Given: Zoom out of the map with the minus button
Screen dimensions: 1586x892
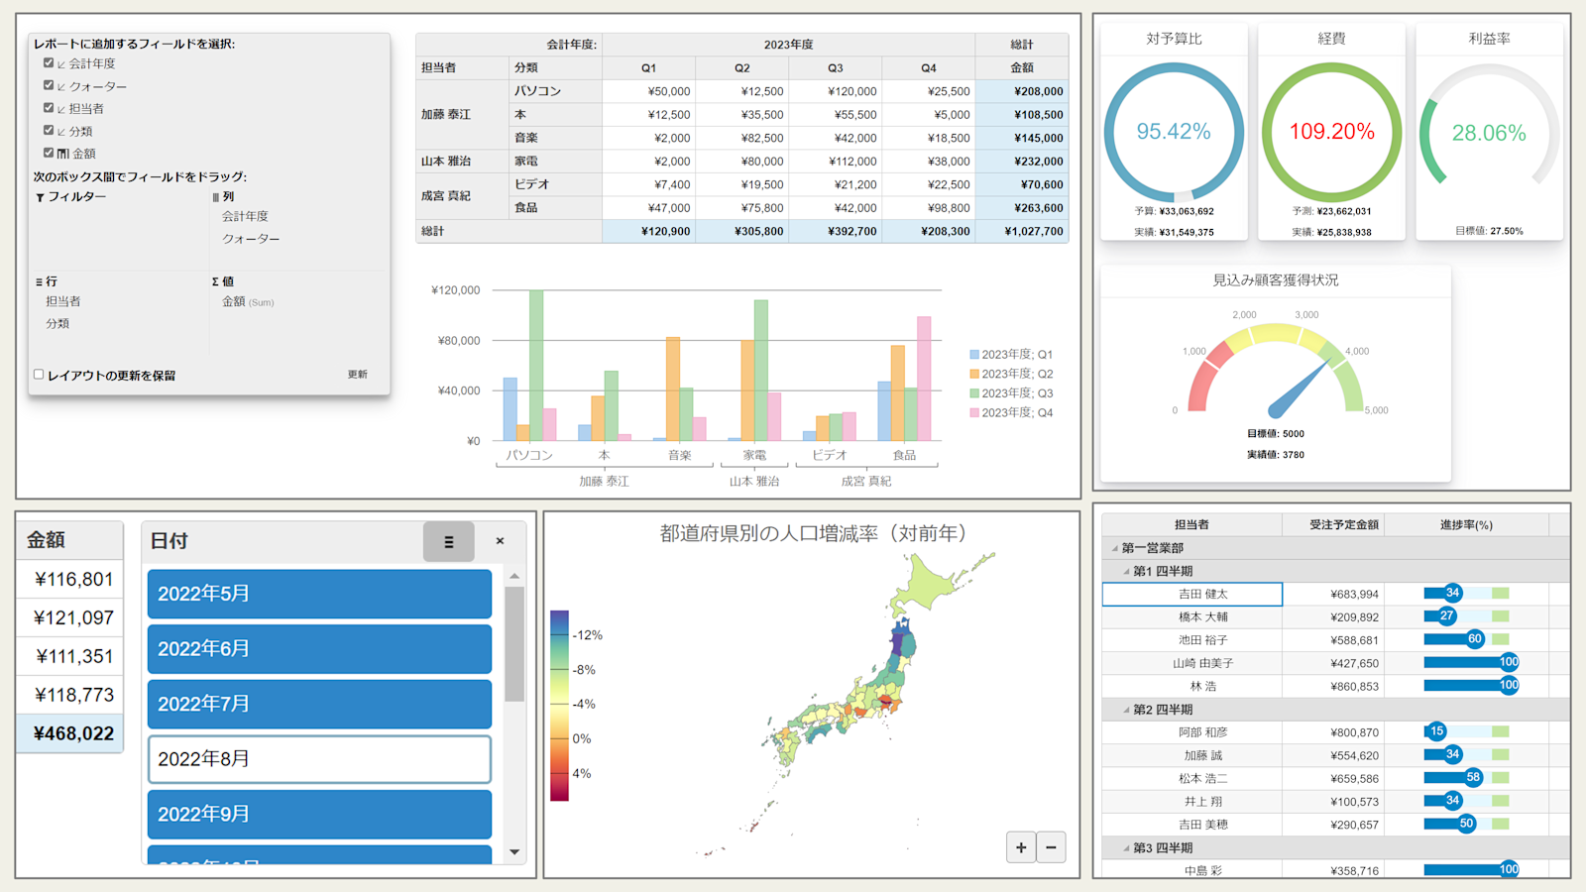Looking at the screenshot, I should click(1051, 847).
